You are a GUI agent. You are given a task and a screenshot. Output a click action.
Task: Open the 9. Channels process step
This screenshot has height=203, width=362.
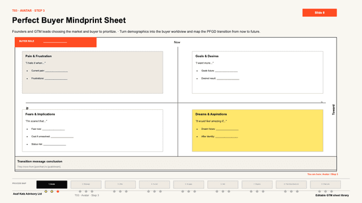tap(325, 184)
